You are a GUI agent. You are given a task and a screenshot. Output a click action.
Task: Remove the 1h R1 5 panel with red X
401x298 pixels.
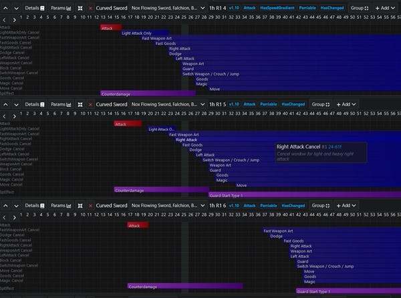tap(90, 104)
